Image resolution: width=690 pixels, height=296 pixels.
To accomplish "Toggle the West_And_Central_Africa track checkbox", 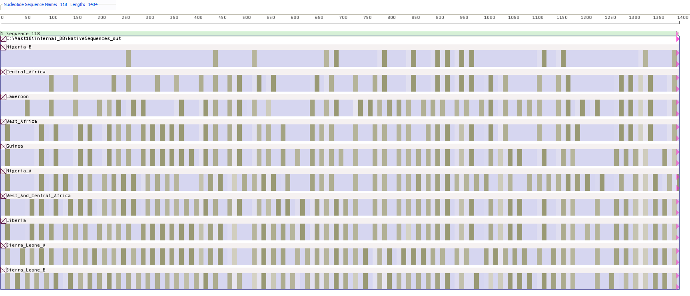I will click(3, 196).
